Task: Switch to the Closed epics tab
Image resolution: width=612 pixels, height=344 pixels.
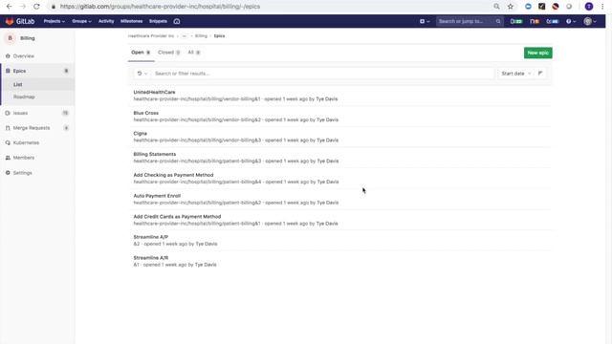Action: [169, 53]
